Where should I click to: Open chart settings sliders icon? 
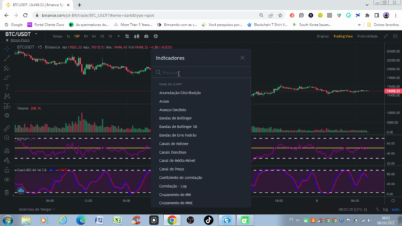click(127, 36)
